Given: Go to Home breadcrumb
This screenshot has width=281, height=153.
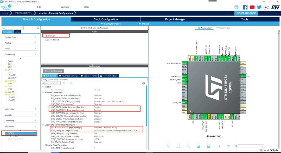Looking at the screenshot, I should pos(5,13).
